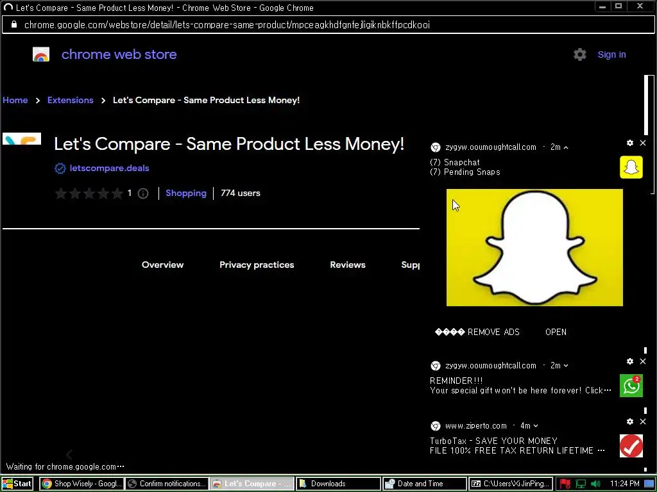The image size is (657, 492).
Task: Click the WhatsApp icon in REMINDER notification
Action: pyautogui.click(x=631, y=386)
